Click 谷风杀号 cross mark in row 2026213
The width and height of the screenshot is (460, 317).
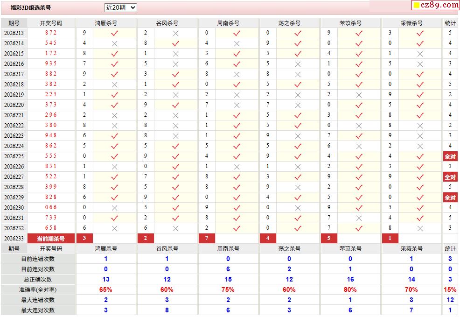click(175, 34)
